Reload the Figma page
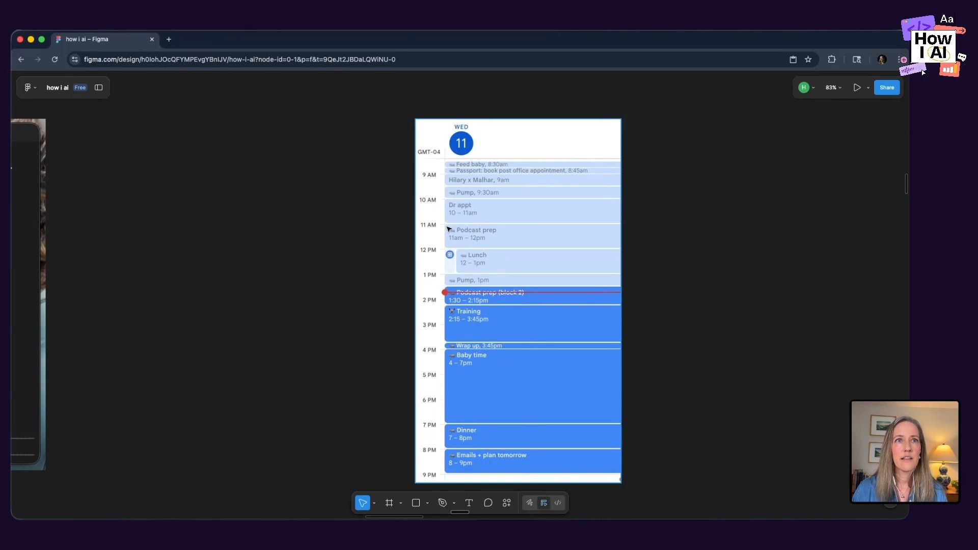978x550 pixels. [55, 60]
